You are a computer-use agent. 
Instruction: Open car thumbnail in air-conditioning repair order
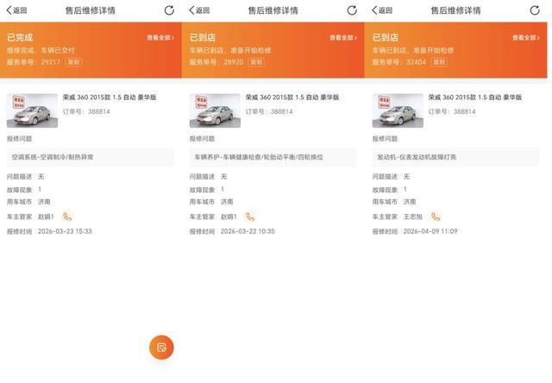coord(33,110)
